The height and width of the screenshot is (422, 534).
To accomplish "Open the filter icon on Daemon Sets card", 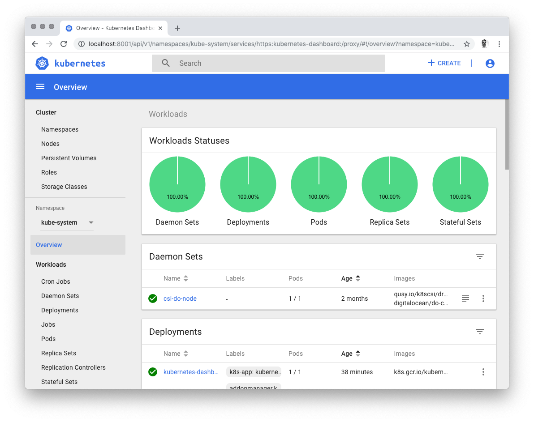I will pyautogui.click(x=480, y=256).
